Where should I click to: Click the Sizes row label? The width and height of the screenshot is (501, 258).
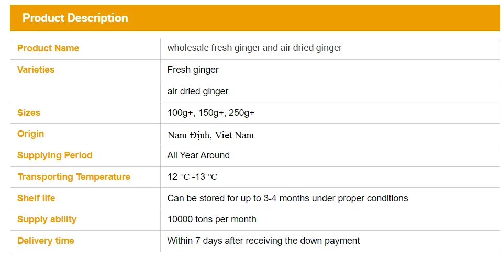[29, 113]
